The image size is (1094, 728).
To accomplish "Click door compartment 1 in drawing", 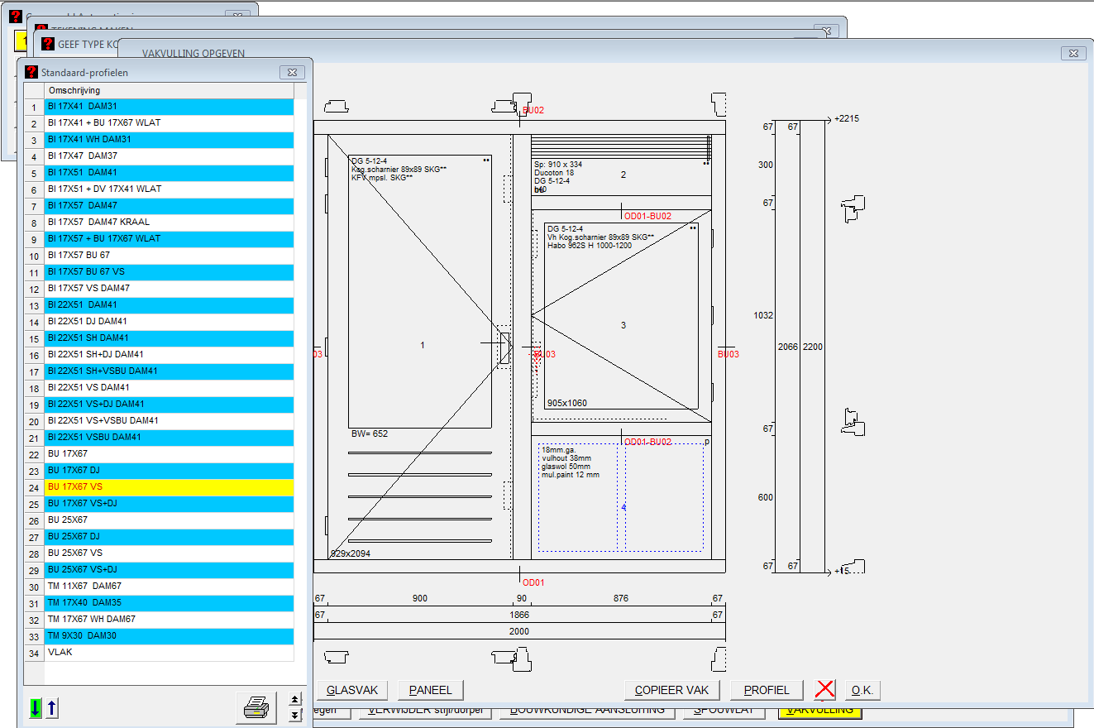I will point(423,345).
